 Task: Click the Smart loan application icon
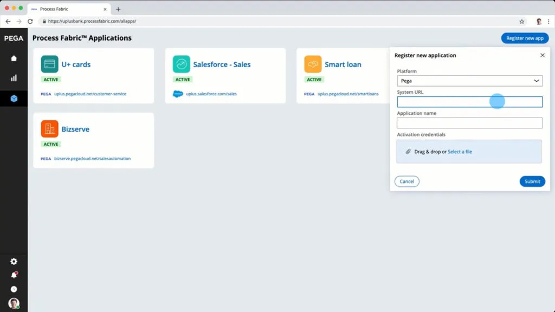(313, 64)
